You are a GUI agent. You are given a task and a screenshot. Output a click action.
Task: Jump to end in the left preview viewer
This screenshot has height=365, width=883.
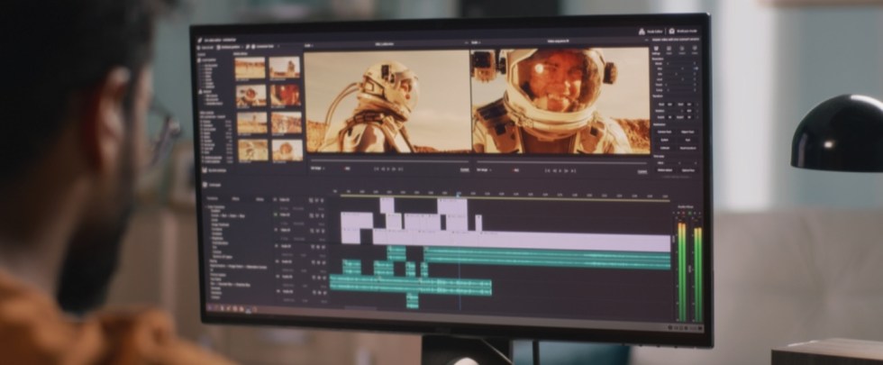(x=401, y=169)
